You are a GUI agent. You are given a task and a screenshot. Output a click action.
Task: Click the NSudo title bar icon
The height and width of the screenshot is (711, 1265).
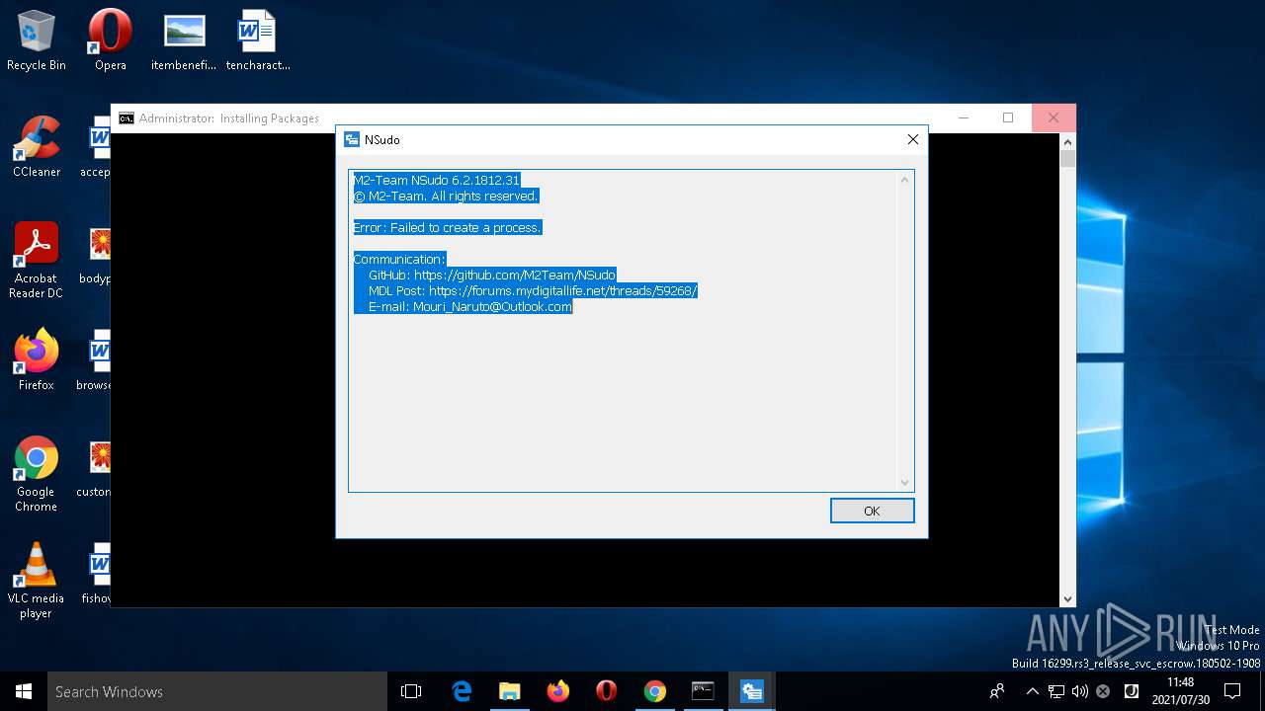[351, 139]
